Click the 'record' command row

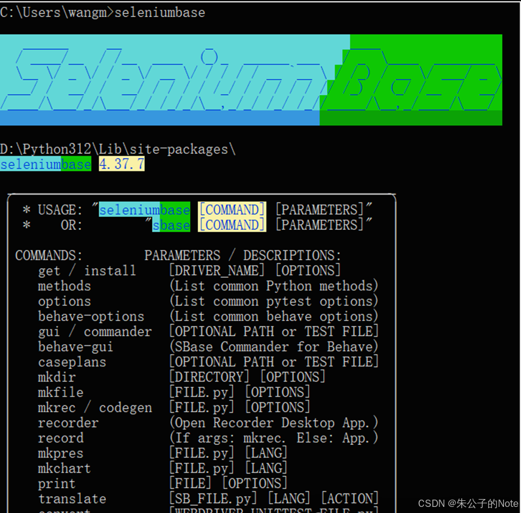coord(60,438)
